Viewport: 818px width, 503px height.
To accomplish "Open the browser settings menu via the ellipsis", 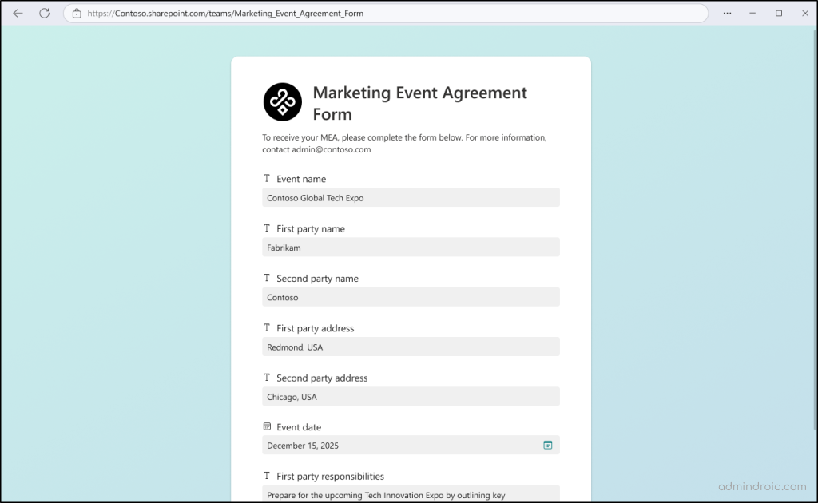I will coord(727,13).
